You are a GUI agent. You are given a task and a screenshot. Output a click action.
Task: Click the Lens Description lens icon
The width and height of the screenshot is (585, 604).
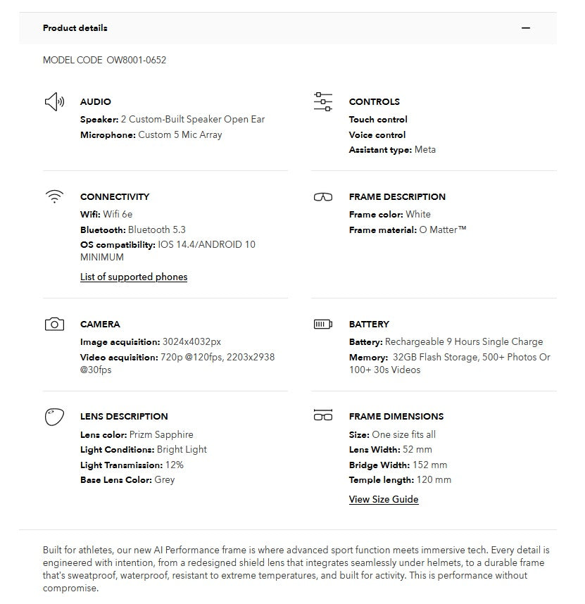(54, 417)
